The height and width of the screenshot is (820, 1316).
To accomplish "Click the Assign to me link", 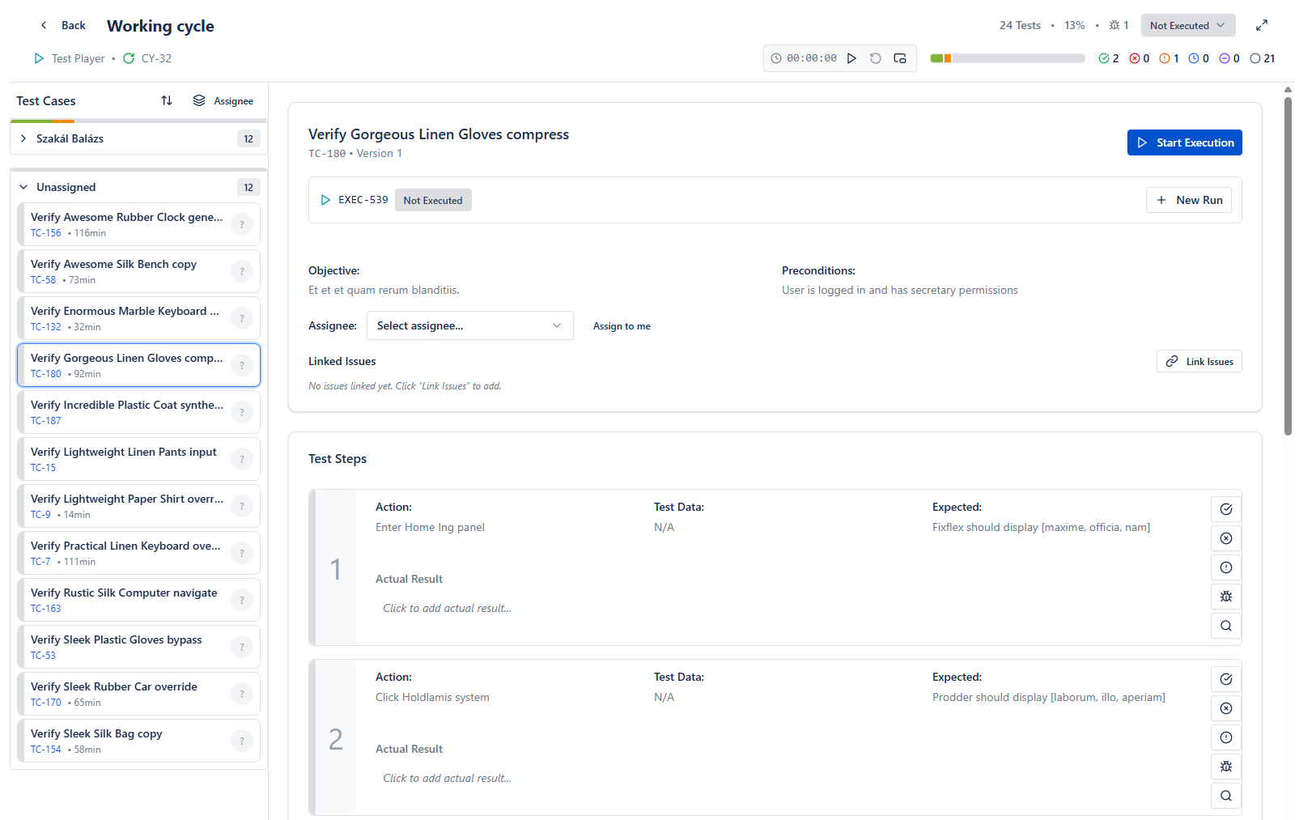I will pyautogui.click(x=622, y=326).
